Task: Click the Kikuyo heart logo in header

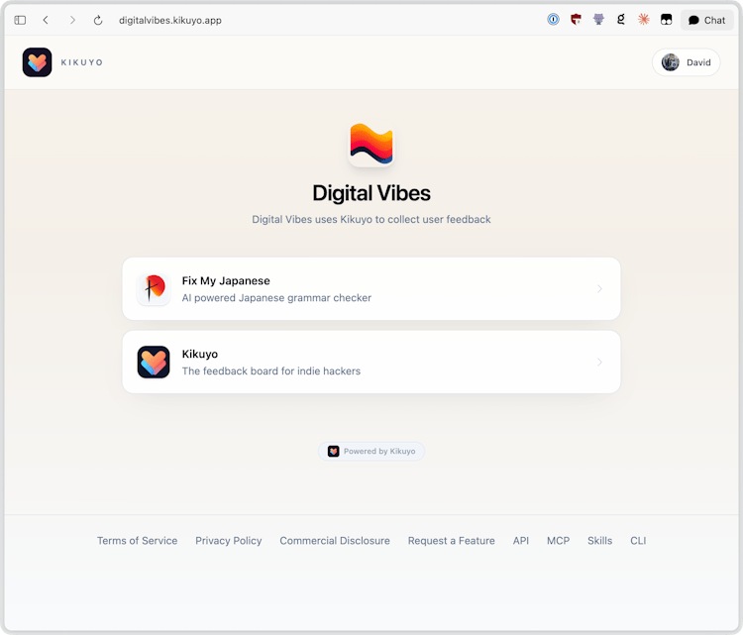Action: coord(37,62)
